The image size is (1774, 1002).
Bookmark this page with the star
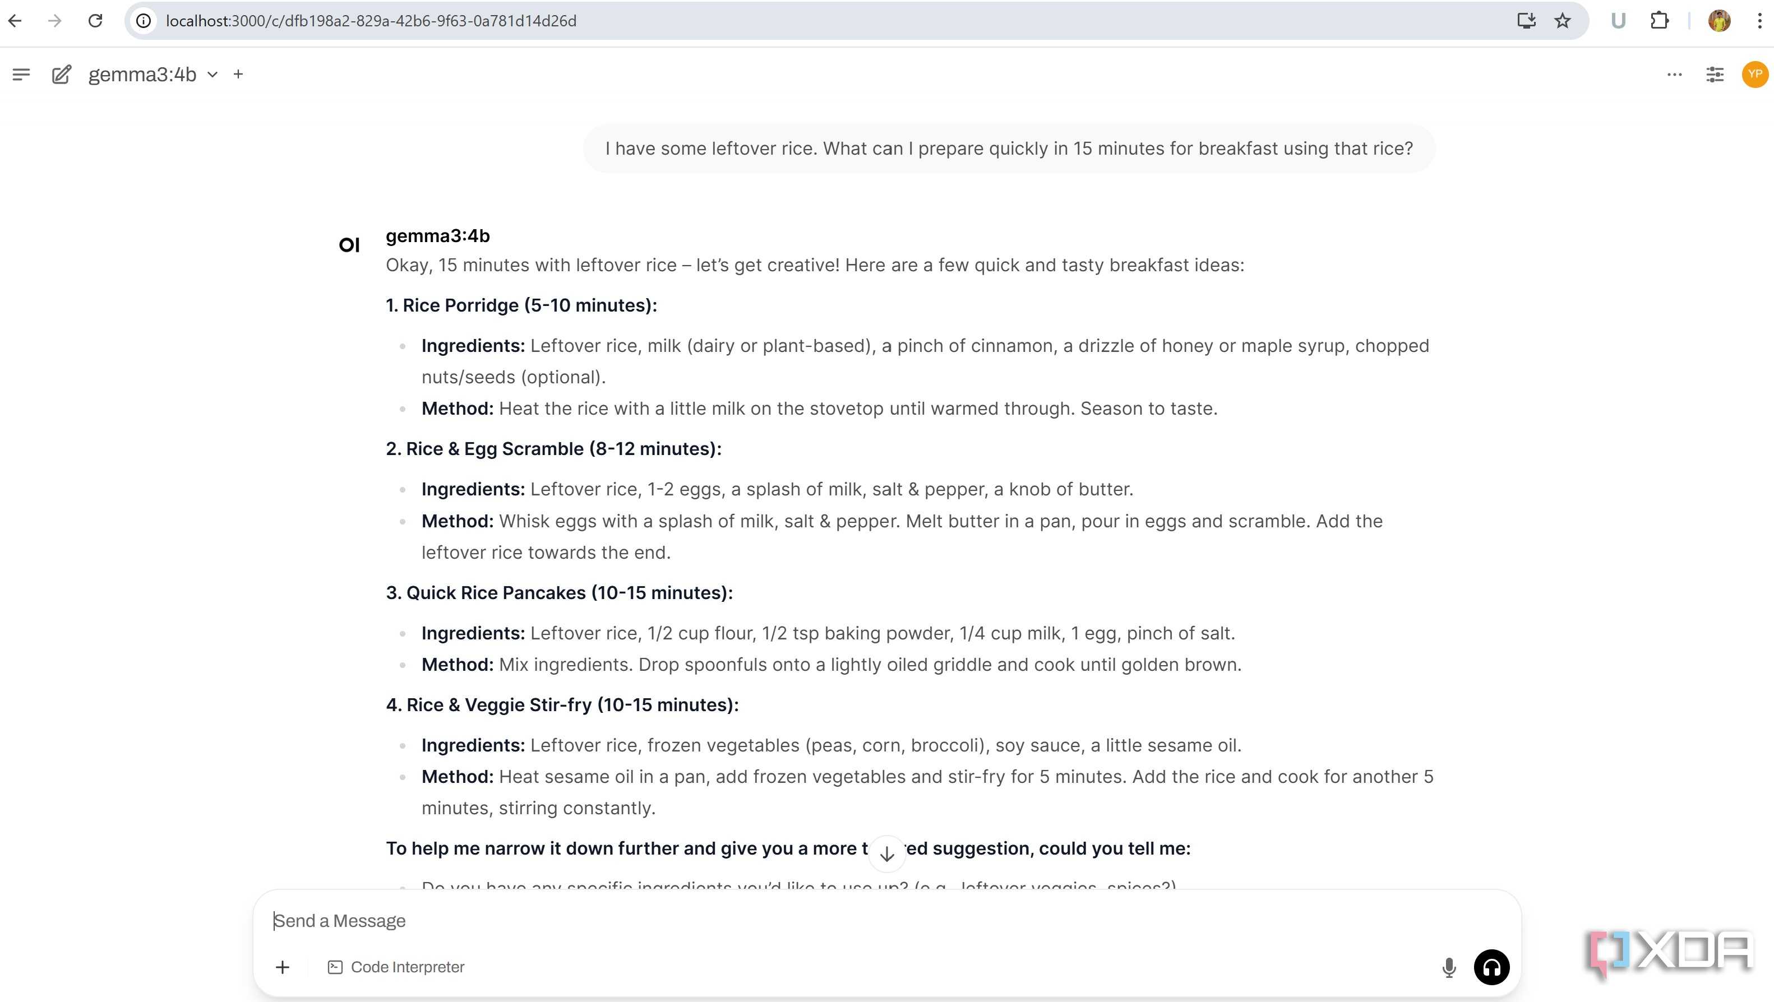(1563, 21)
